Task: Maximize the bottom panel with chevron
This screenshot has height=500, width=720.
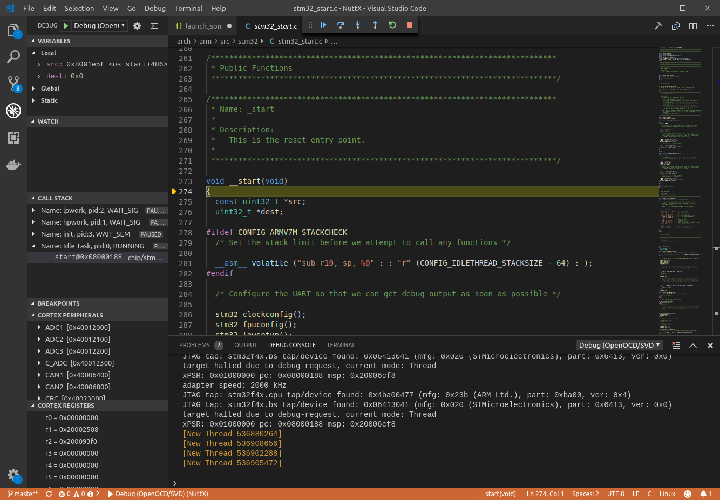Action: (693, 346)
